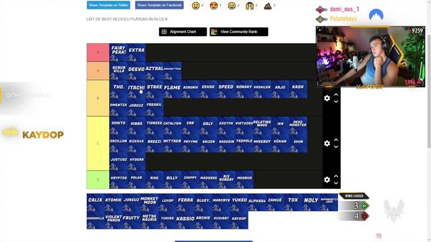Screen dimensions: 431x242
Task: Click the crying-laughing reaction emoji
Action: (232, 5)
